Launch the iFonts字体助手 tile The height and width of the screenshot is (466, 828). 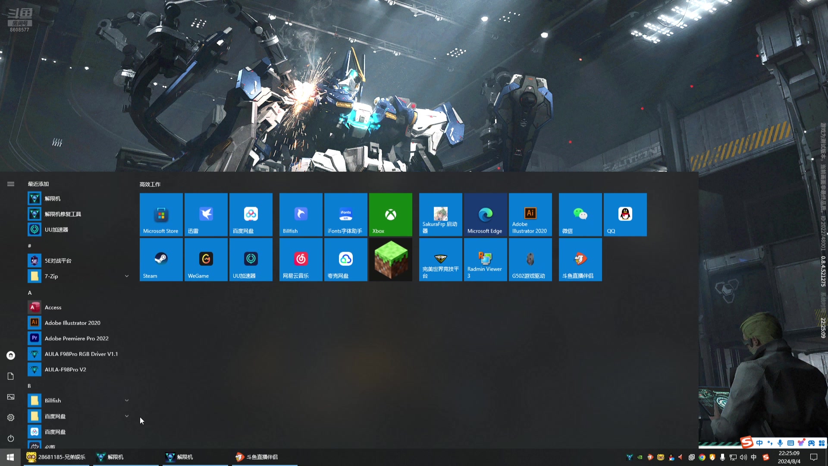point(345,214)
